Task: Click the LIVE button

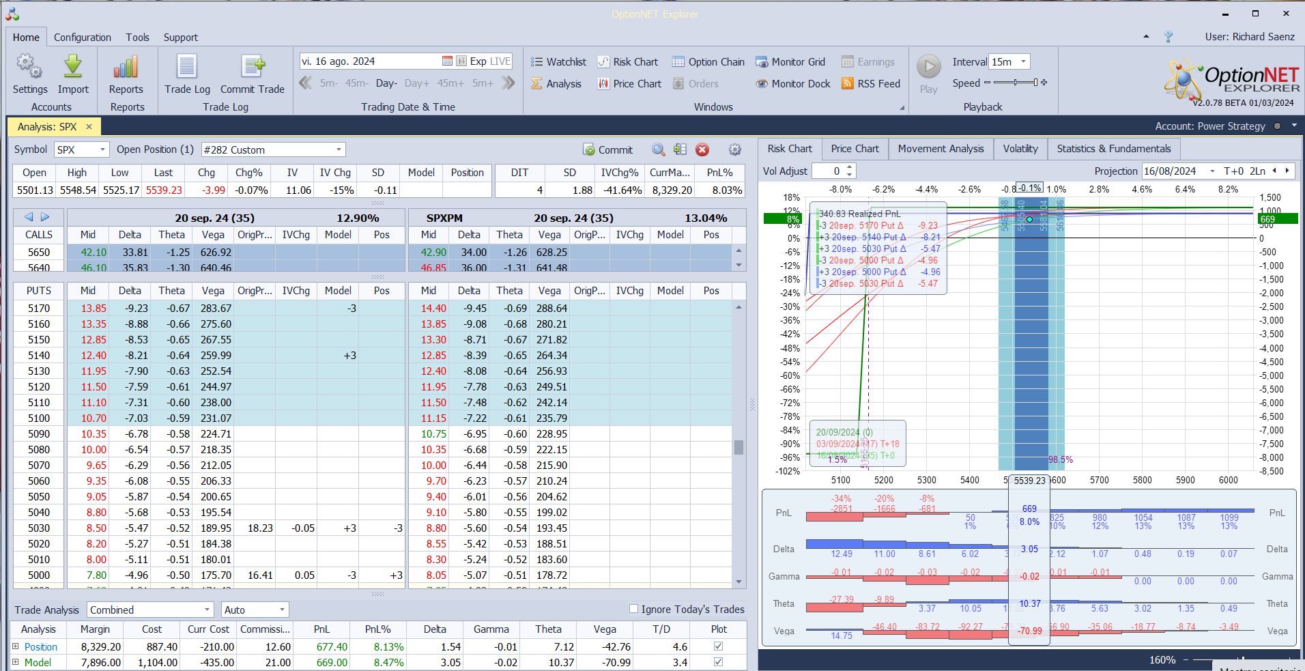Action: 500,61
